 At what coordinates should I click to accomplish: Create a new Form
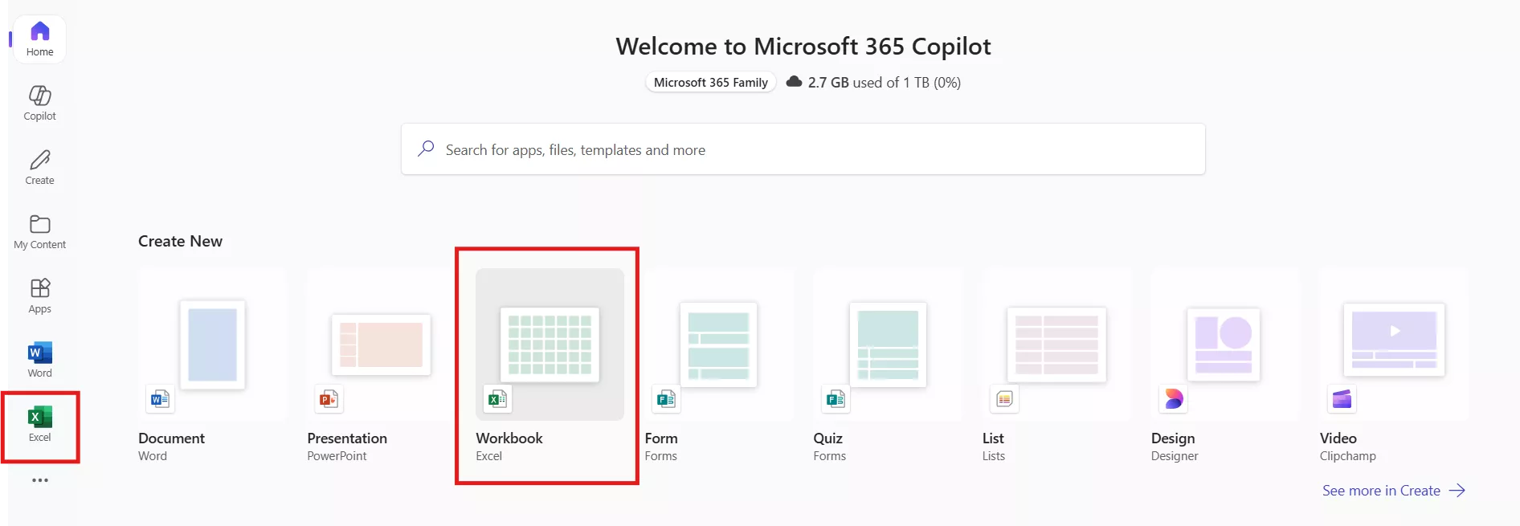pos(718,345)
